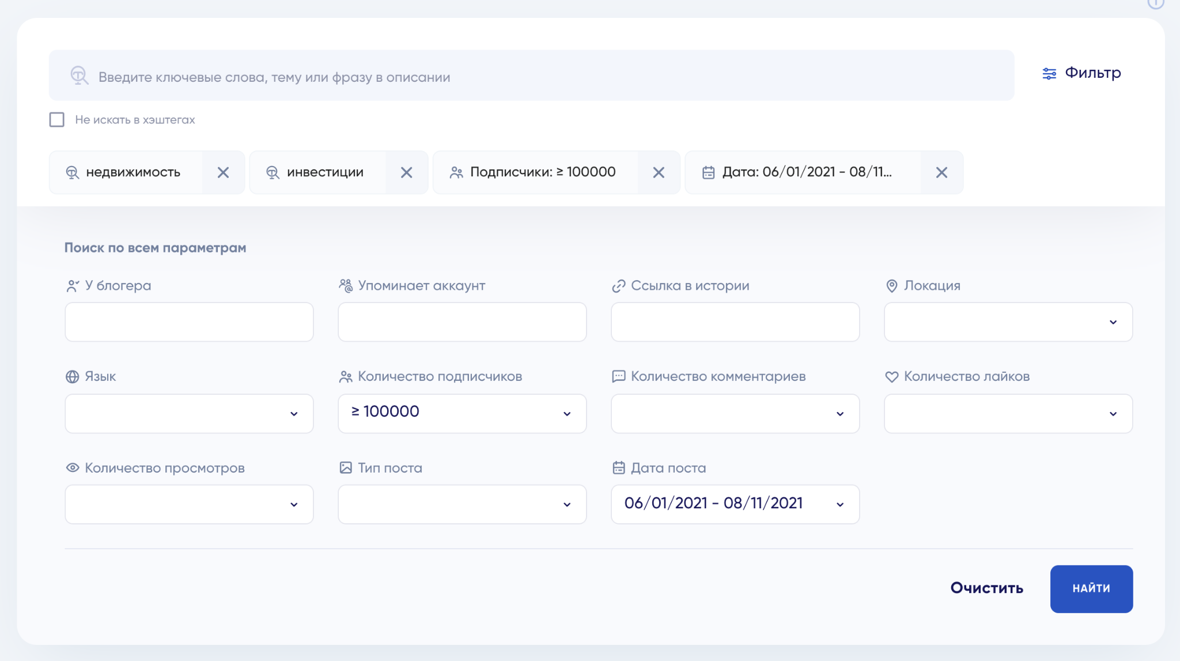The image size is (1180, 661).
Task: Open the Язык dropdown
Action: coord(189,414)
